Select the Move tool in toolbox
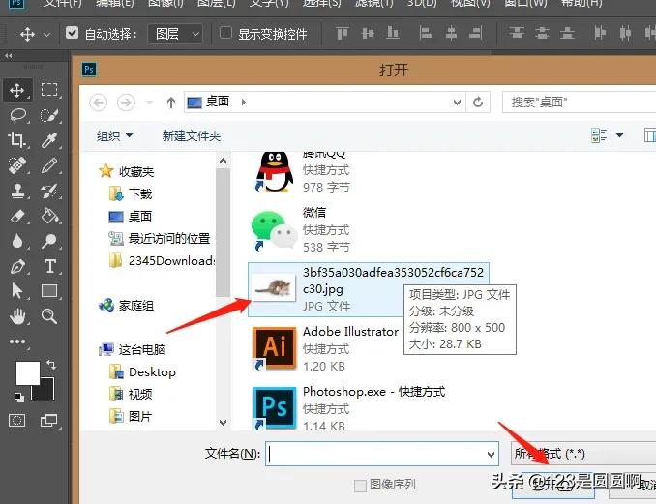 click(x=16, y=90)
